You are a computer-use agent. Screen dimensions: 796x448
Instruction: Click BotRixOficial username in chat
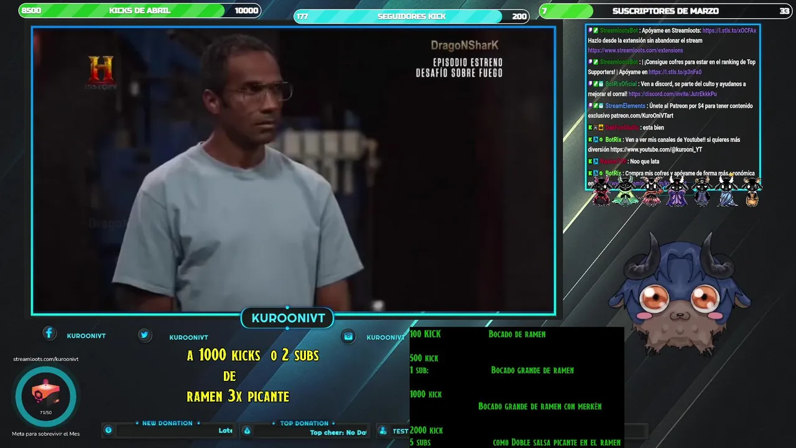(x=621, y=84)
